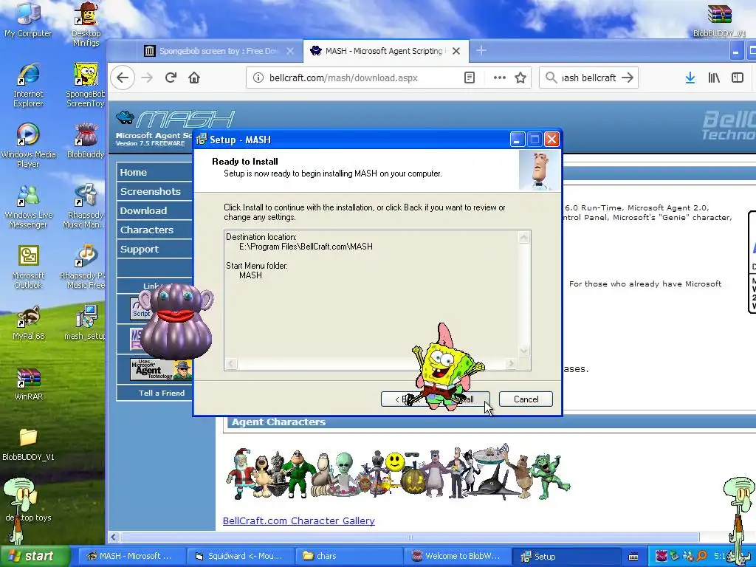This screenshot has height=567, width=756.
Task: Go to browser home page
Action: click(194, 78)
